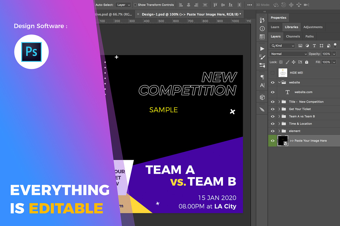Expand the Title - New Competition group

click(x=279, y=102)
